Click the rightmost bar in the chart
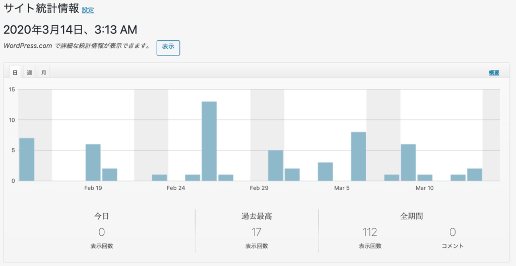Screen dimensions: 516x266 pos(475,174)
